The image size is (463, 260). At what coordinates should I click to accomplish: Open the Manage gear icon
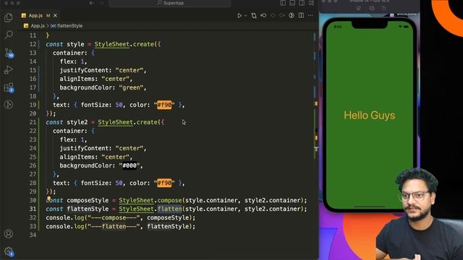tap(9, 251)
